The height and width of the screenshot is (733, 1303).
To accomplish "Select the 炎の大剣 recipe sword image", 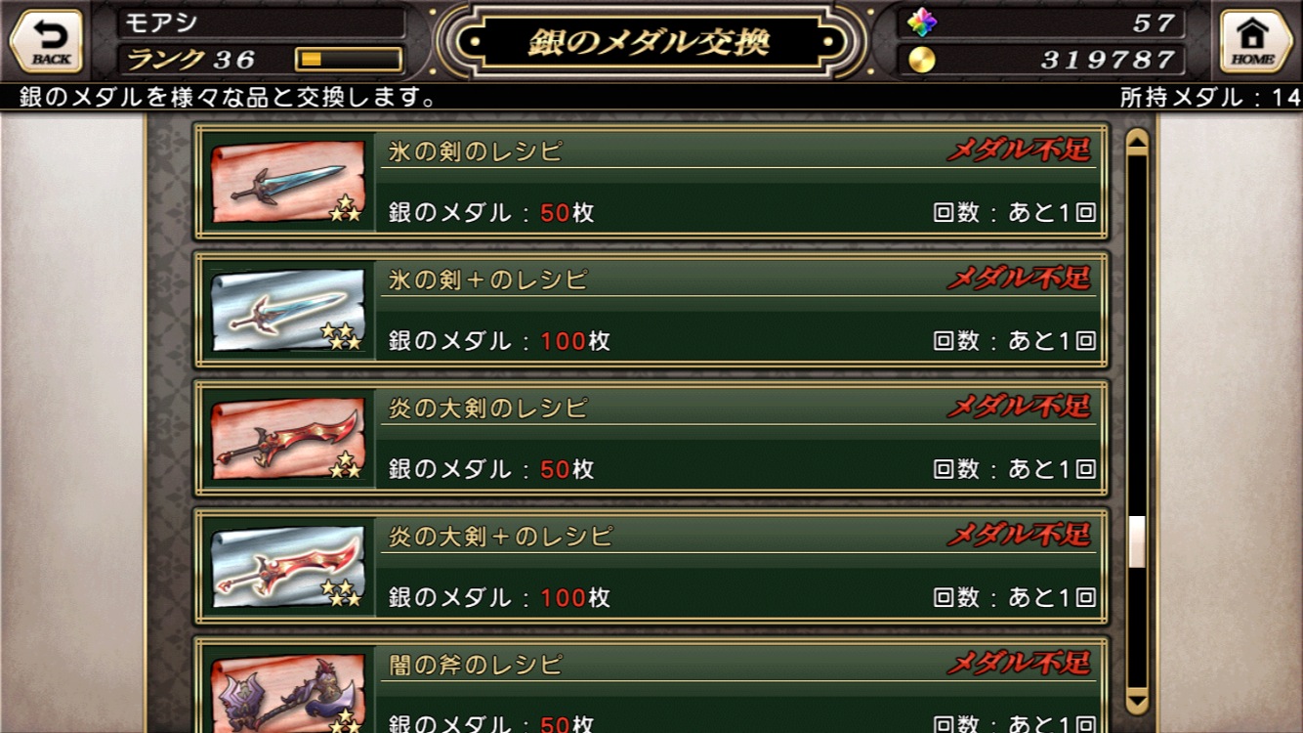I will (287, 438).
